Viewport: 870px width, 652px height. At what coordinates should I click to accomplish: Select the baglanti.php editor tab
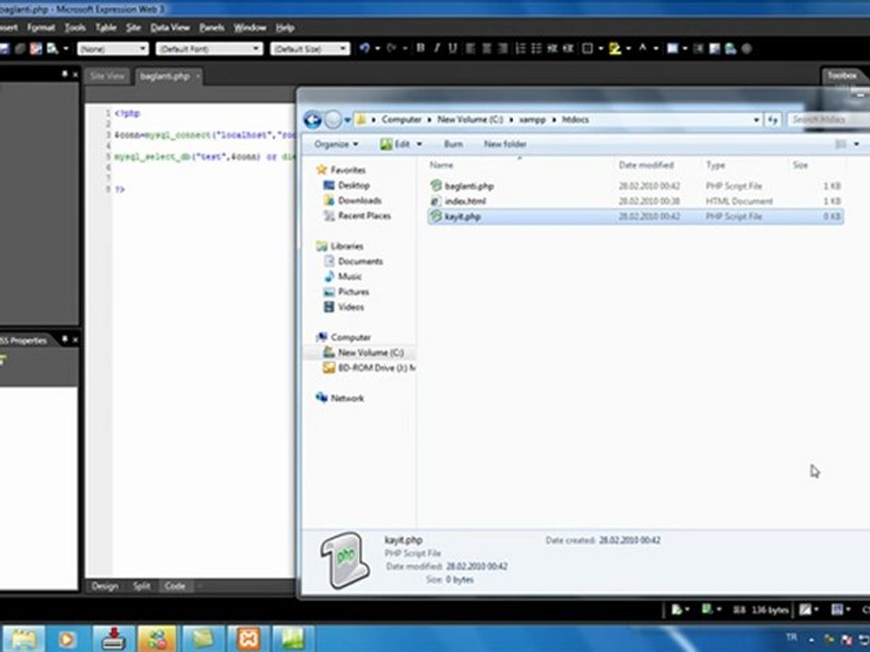pyautogui.click(x=165, y=76)
